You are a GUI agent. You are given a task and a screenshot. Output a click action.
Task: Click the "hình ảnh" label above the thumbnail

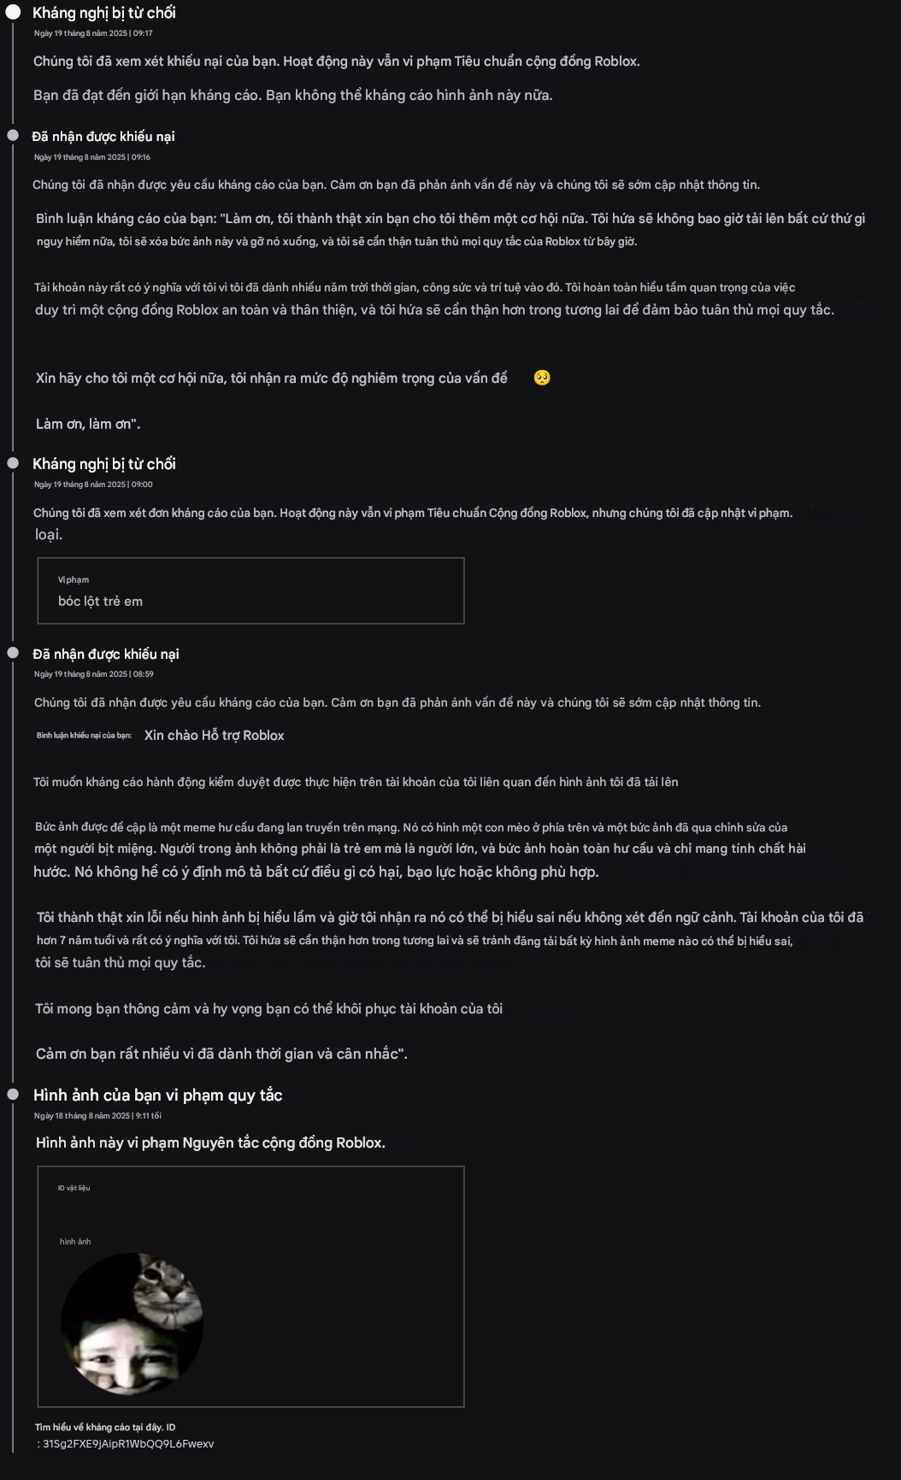click(x=75, y=1242)
